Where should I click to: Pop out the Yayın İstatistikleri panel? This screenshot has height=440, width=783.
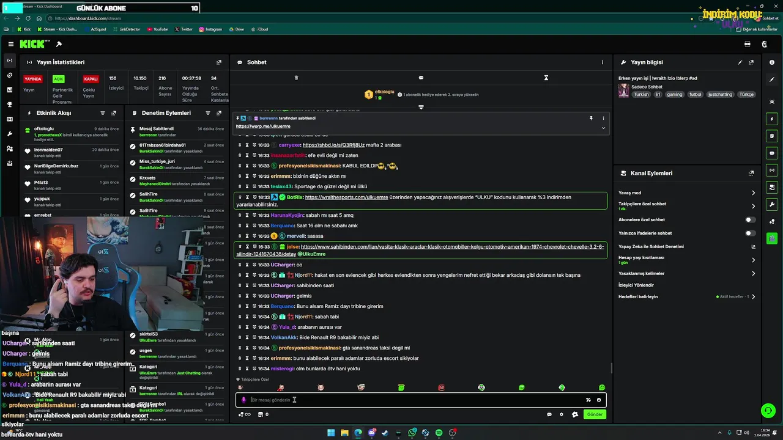click(219, 62)
